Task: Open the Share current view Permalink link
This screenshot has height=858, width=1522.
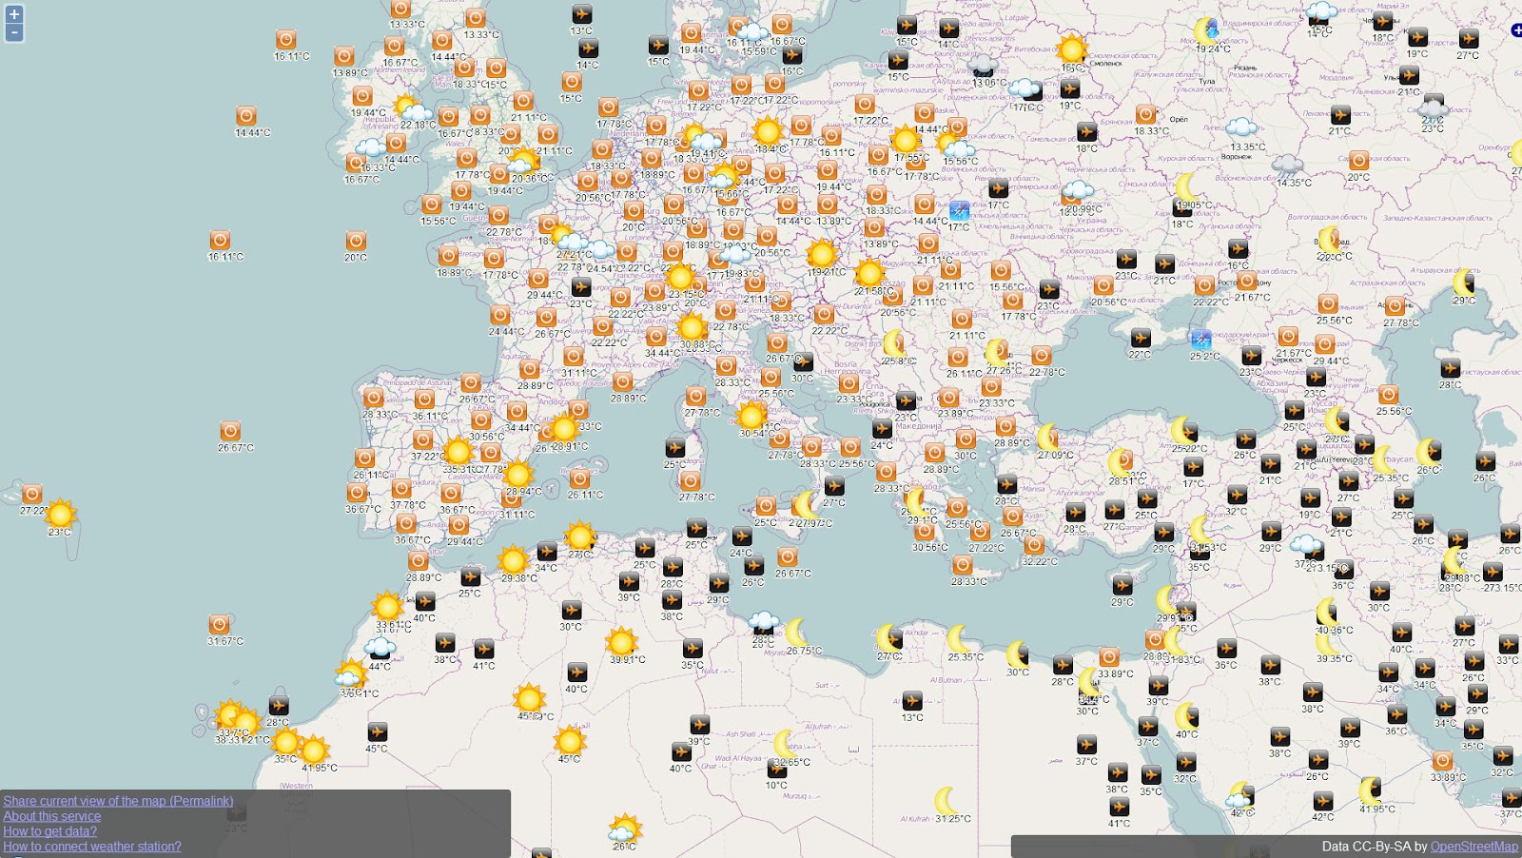Action: tap(117, 801)
